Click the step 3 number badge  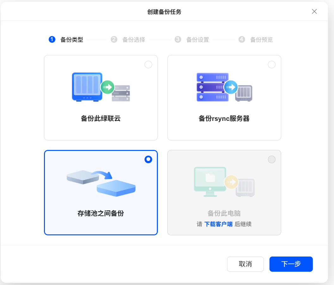click(178, 40)
